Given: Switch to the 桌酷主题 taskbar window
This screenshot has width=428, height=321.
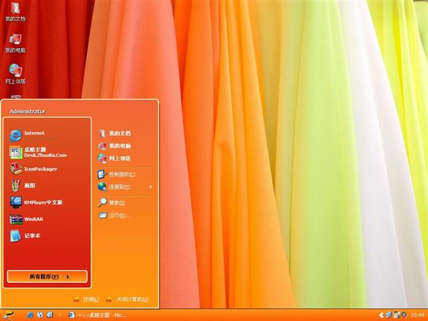Looking at the screenshot, I should tap(98, 315).
